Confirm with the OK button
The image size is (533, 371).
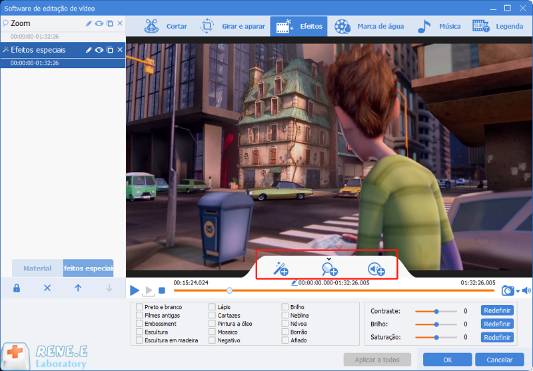click(x=447, y=360)
